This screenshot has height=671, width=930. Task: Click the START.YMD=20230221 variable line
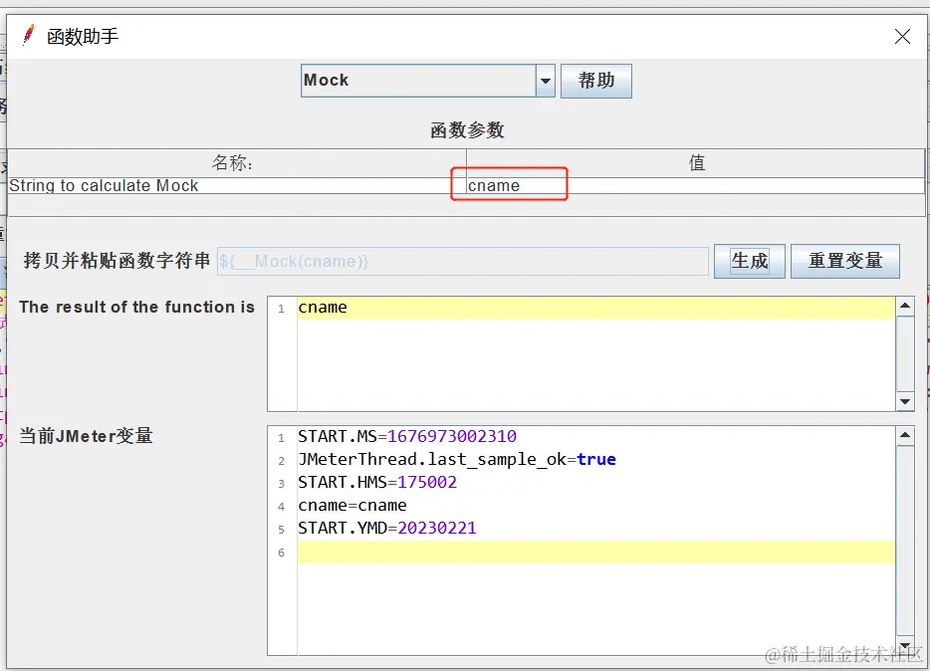[386, 529]
